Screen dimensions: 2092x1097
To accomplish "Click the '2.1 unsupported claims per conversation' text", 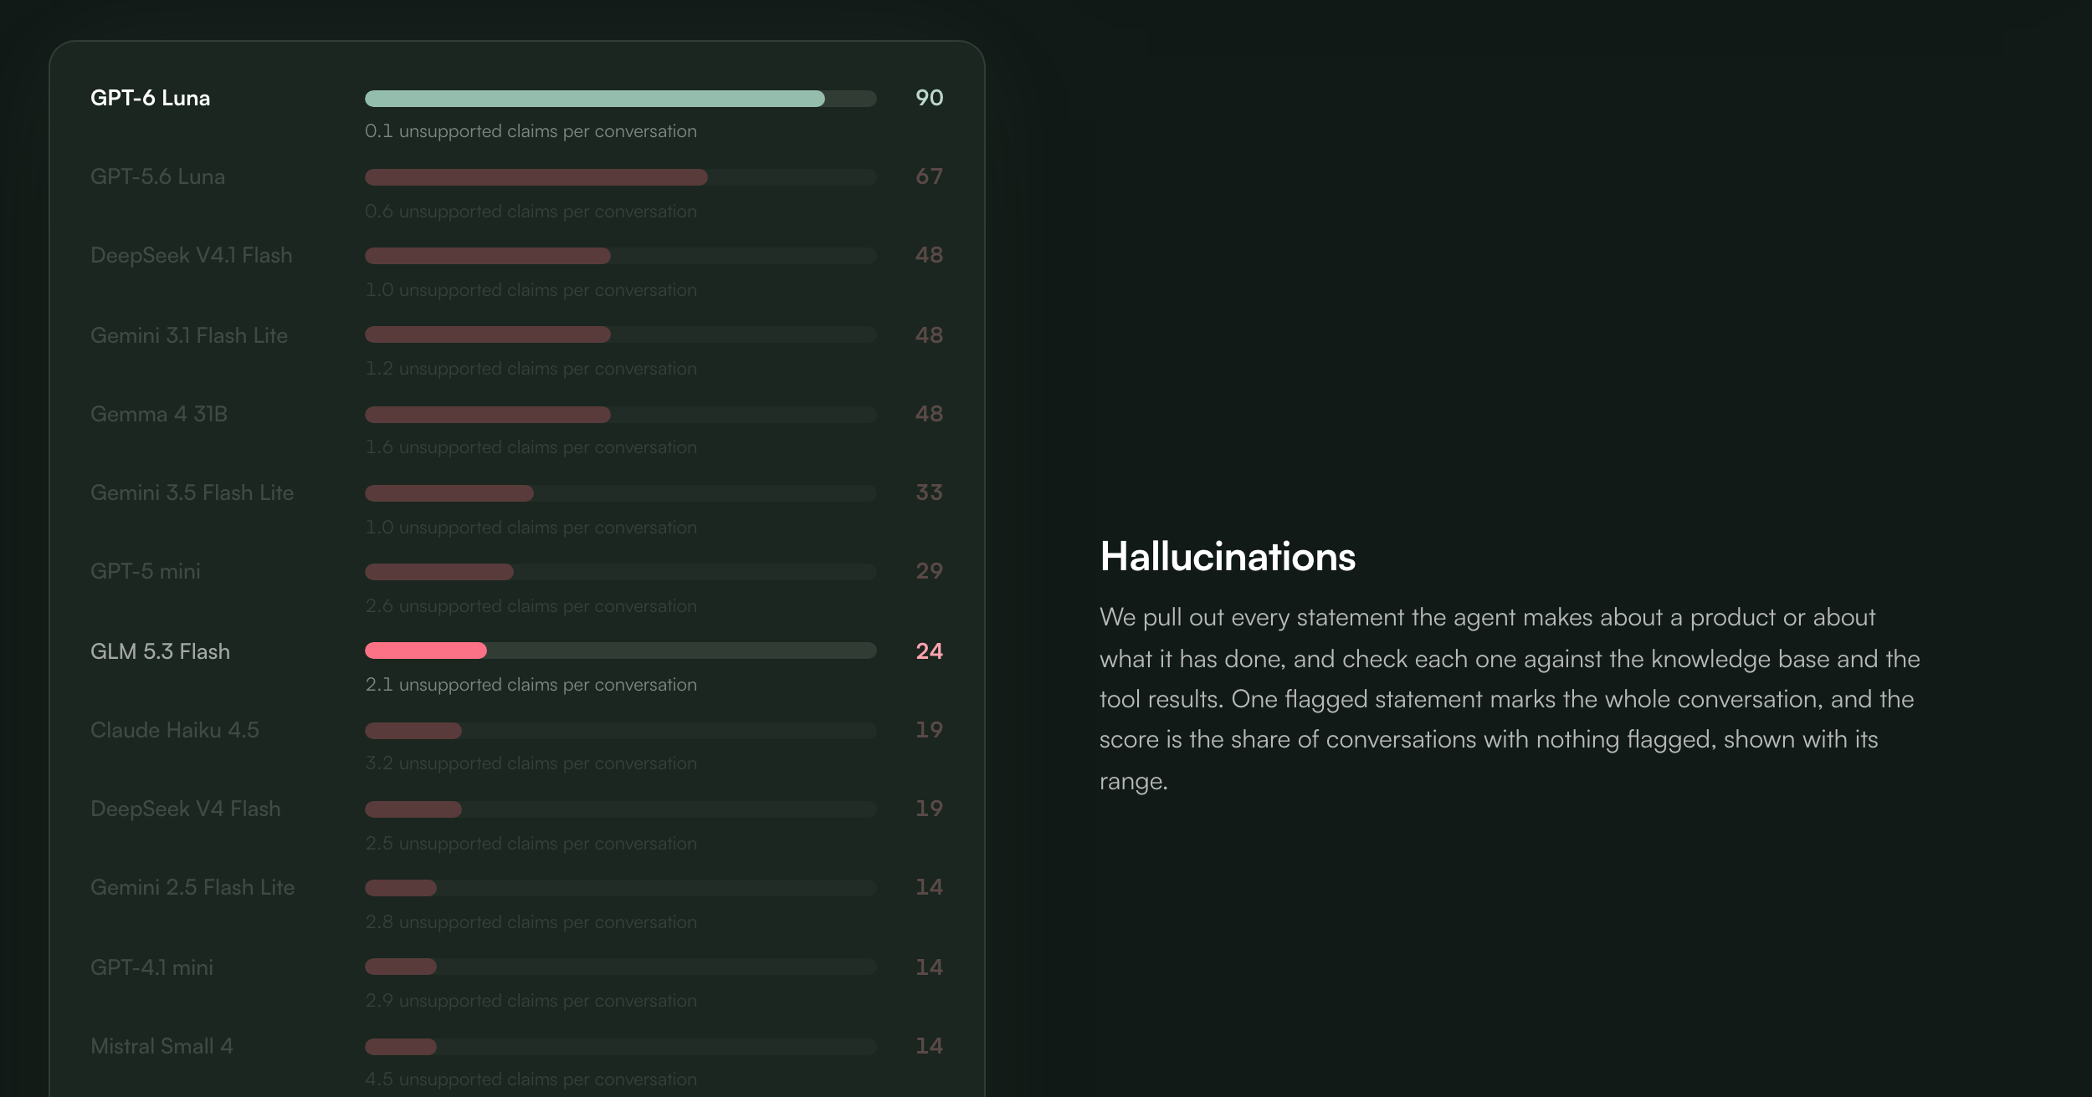I will pyautogui.click(x=531, y=685).
